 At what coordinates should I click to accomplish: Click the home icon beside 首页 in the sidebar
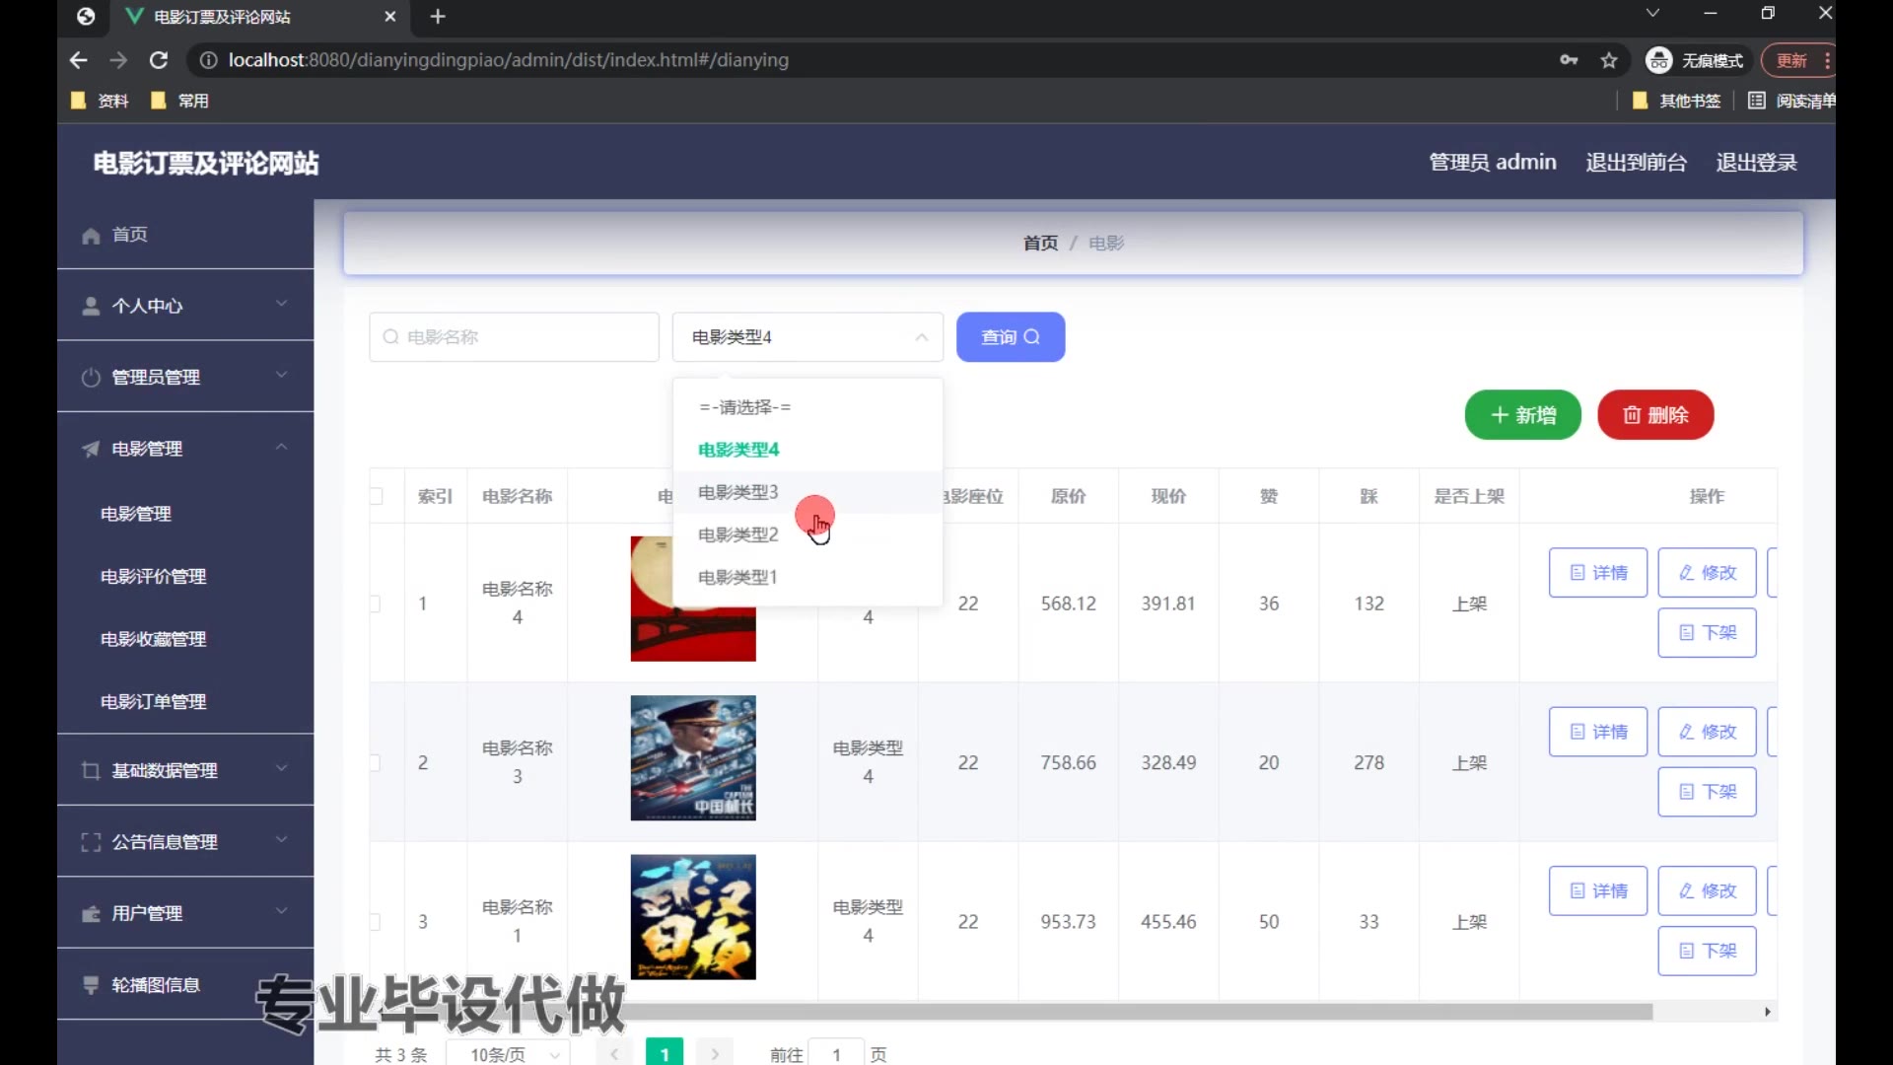point(91,236)
